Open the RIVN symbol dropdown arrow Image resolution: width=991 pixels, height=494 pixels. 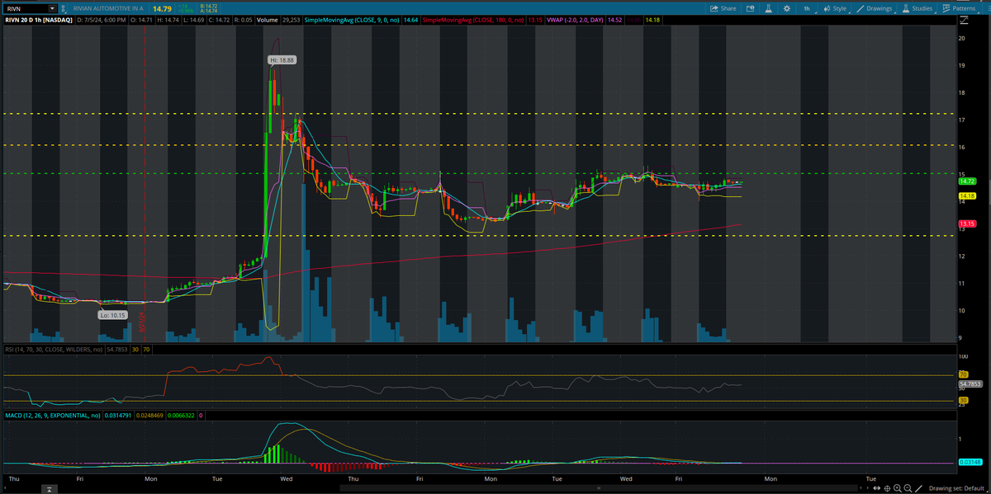point(52,8)
